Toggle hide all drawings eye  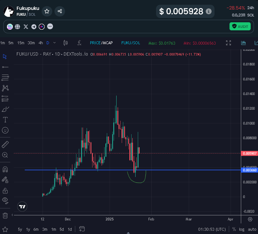pyautogui.click(x=5, y=200)
